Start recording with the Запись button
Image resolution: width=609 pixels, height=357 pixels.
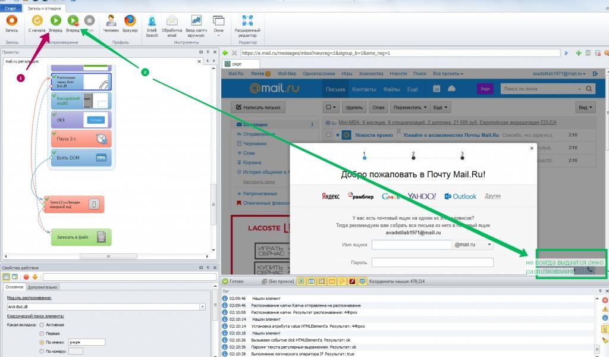click(12, 23)
